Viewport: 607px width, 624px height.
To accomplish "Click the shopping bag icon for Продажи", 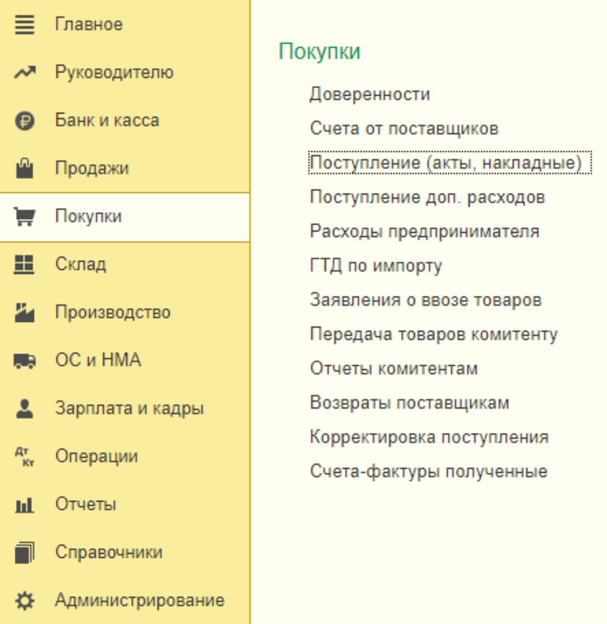I will tap(25, 169).
